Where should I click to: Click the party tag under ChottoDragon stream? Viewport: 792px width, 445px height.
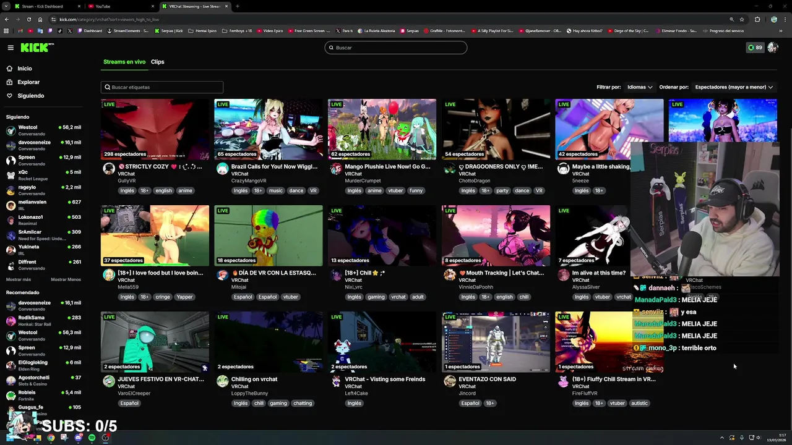pyautogui.click(x=502, y=190)
